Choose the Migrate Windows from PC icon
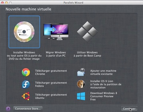This screenshot has height=112, width=143. coord(56,32)
